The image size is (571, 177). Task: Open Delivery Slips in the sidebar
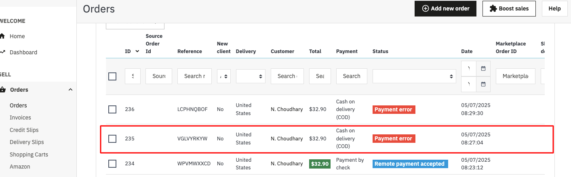(x=27, y=142)
